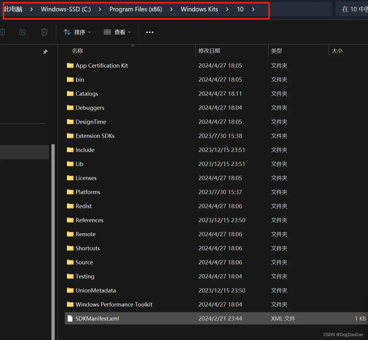The width and height of the screenshot is (368, 340).
Task: Select the SDKManifest.xml file name
Action: tap(97, 318)
